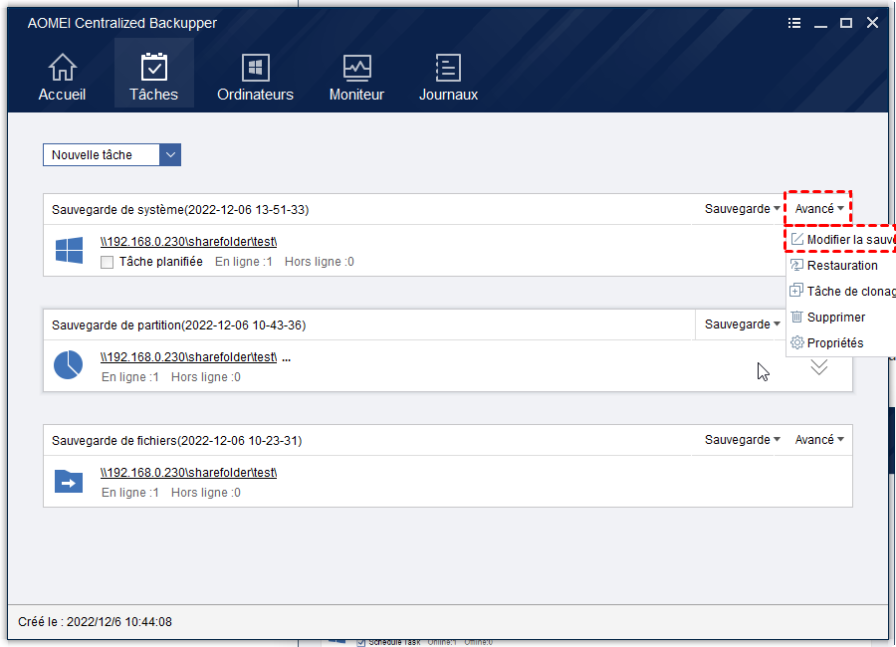The width and height of the screenshot is (896, 647).
Task: Select Modifier la sauvegarde menu entry
Action: (841, 240)
